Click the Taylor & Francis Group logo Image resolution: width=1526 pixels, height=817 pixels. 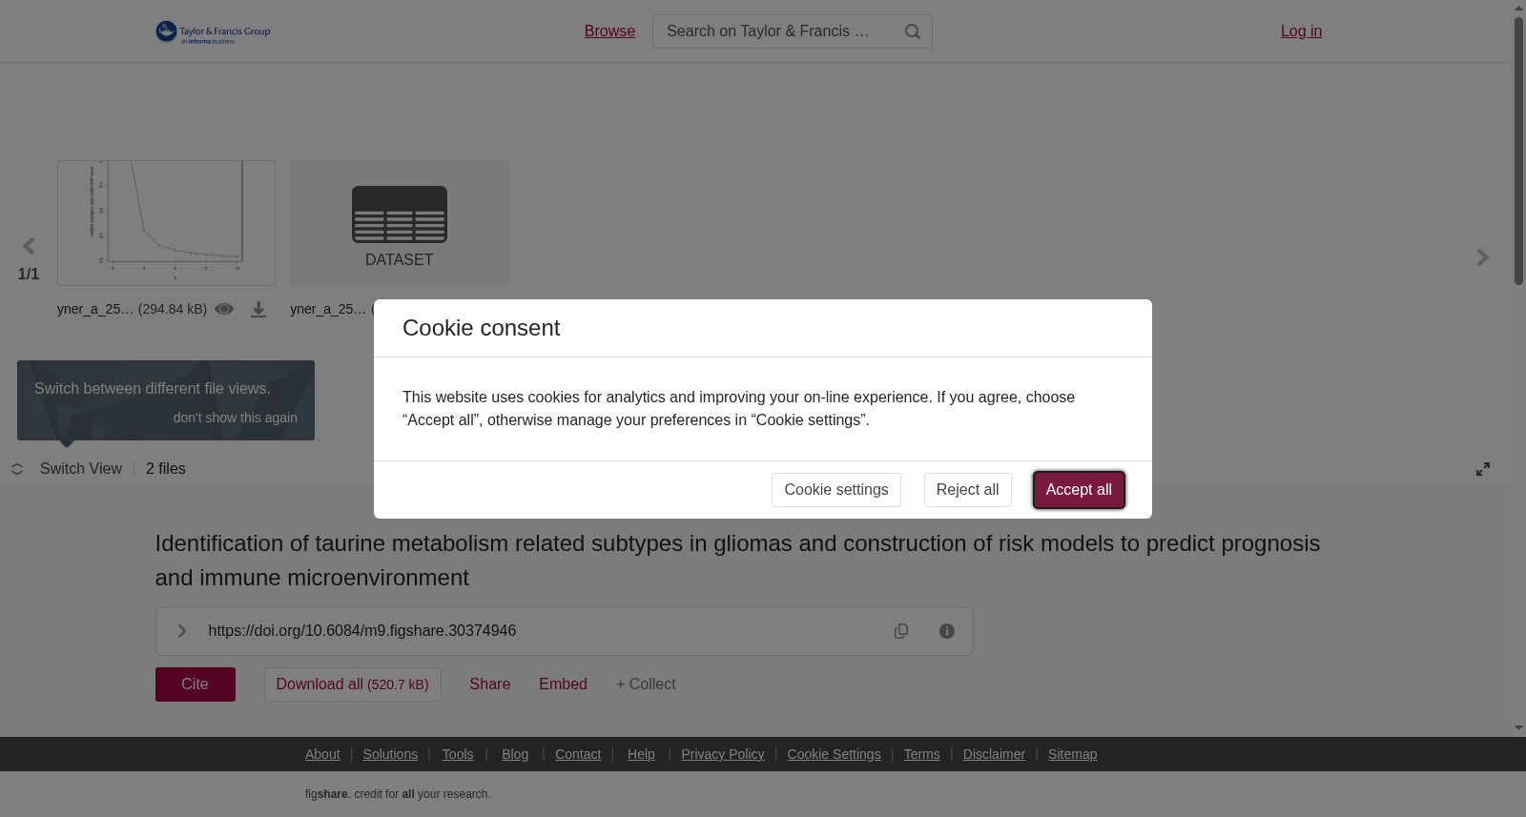click(213, 32)
